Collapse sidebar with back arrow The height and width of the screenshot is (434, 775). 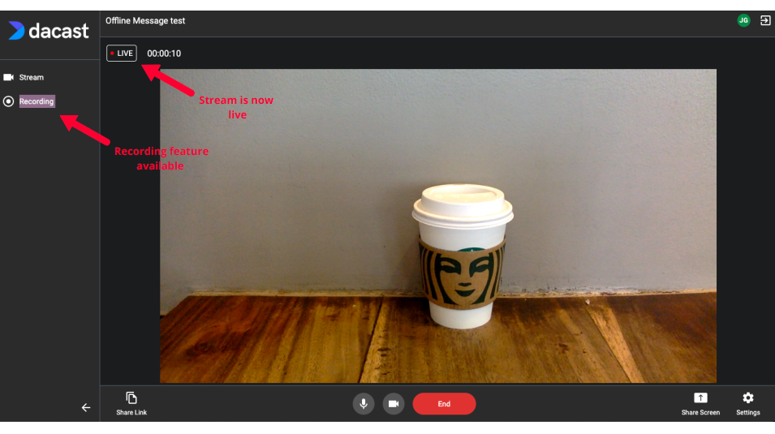pyautogui.click(x=86, y=408)
